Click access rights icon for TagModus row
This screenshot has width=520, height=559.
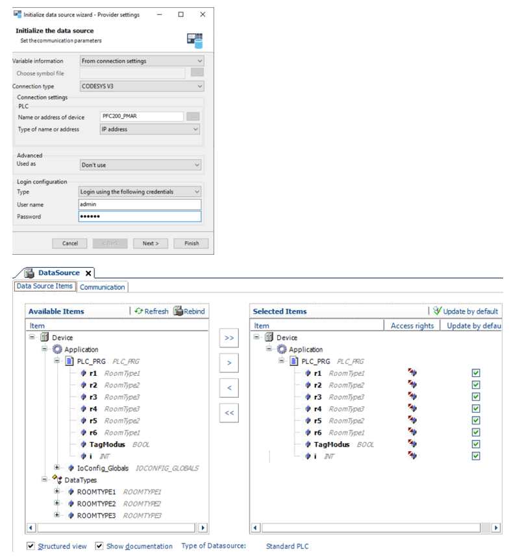pyautogui.click(x=412, y=445)
